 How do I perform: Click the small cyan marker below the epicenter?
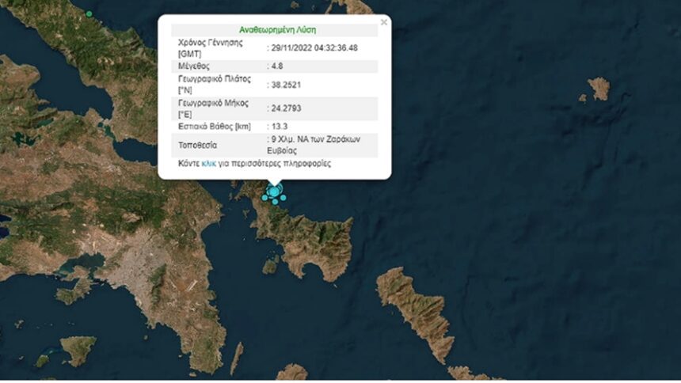tap(275, 202)
